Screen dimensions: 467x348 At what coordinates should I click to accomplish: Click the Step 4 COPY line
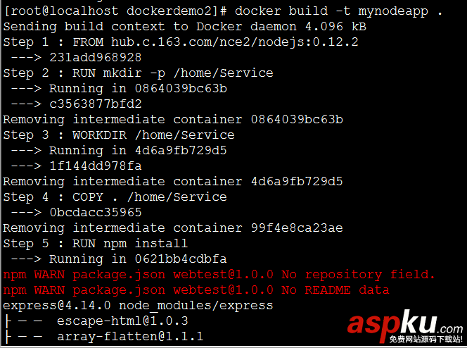115,197
